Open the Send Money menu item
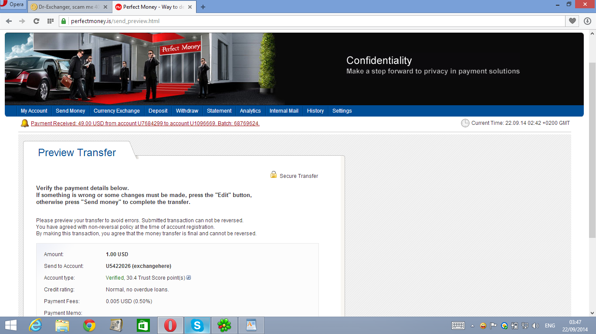This screenshot has height=334, width=596. click(x=70, y=111)
